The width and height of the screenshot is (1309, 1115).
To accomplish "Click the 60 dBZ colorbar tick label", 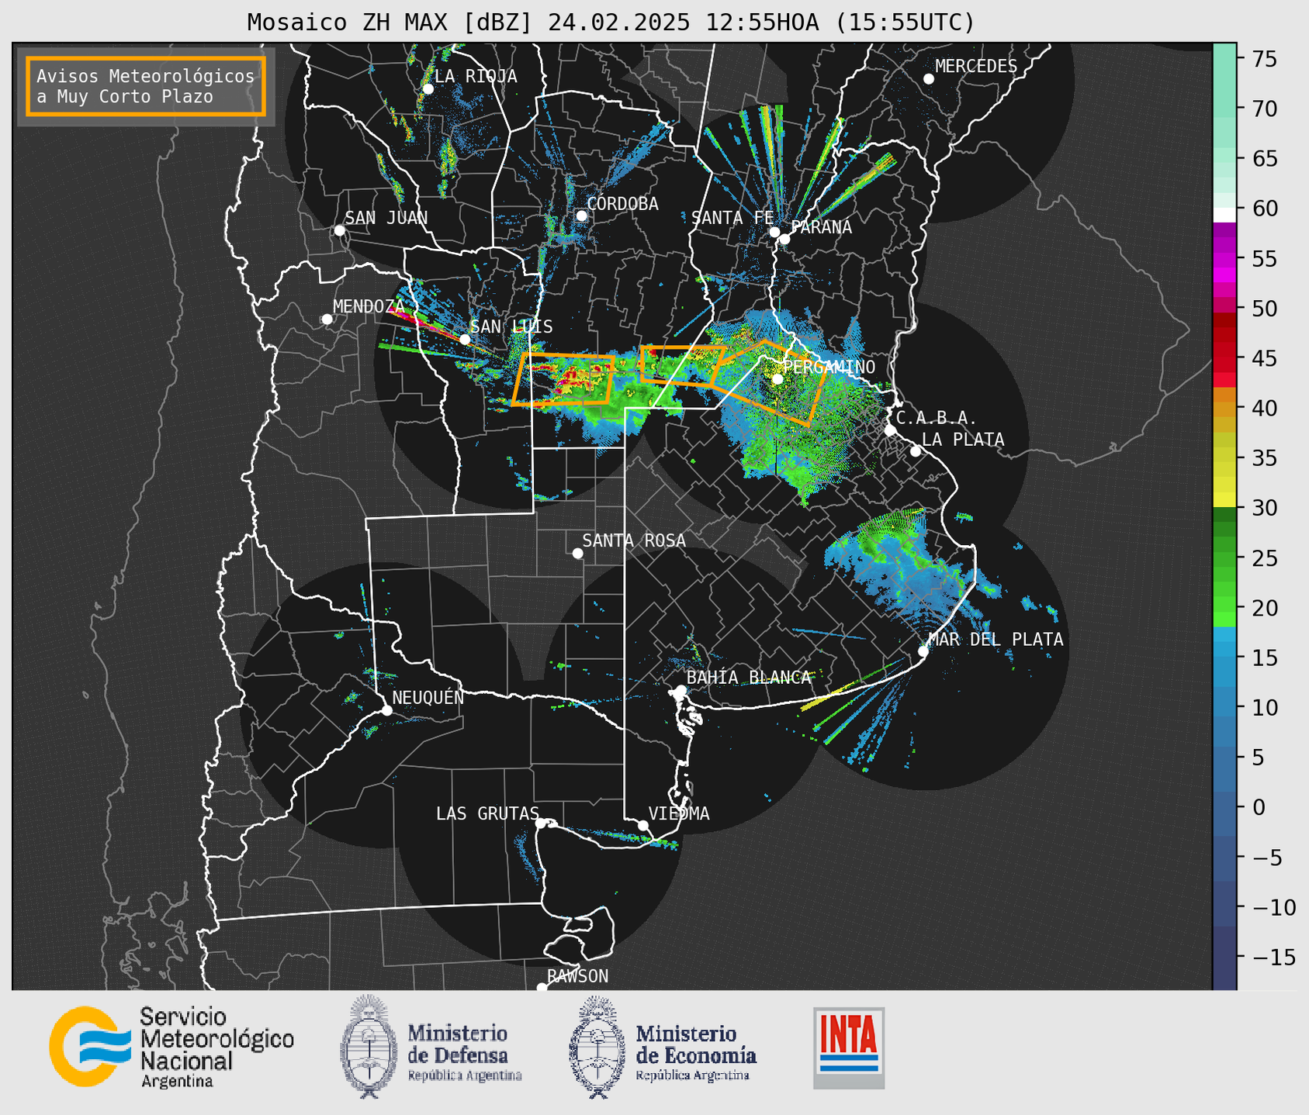I will point(1264,209).
